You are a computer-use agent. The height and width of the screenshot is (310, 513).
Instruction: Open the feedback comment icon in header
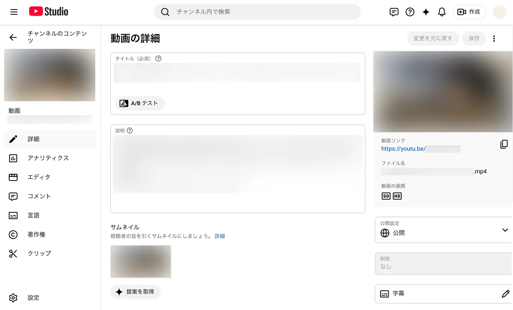(x=394, y=12)
